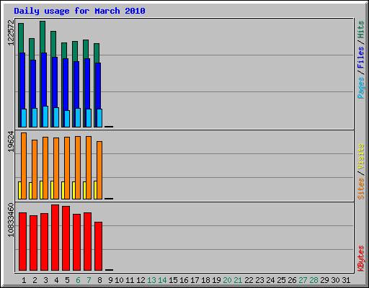Click the cyan pages bar for day 1
The height and width of the screenshot is (288, 369).
click(24, 118)
